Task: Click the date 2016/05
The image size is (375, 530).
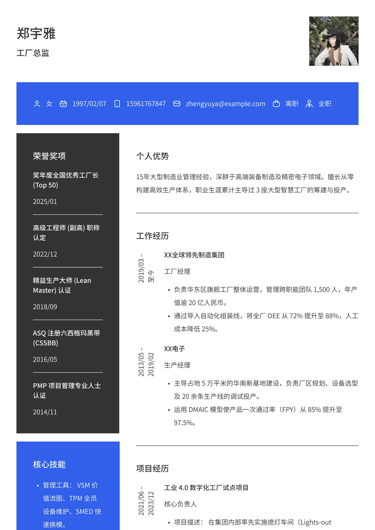Action: pyautogui.click(x=45, y=359)
